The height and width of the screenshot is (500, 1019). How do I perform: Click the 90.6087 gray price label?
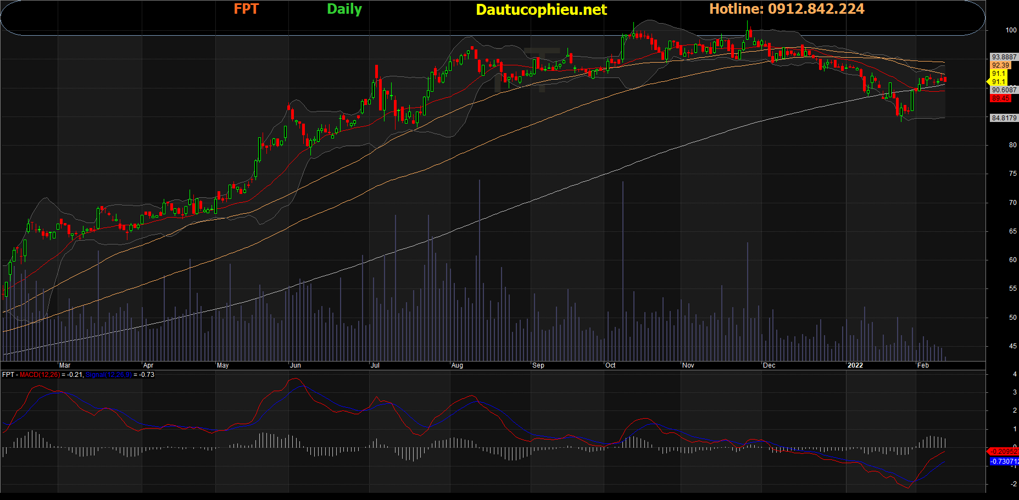[x=1004, y=90]
